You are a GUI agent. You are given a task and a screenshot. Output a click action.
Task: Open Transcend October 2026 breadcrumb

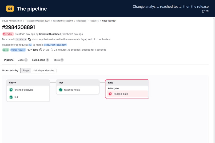click(x=37, y=21)
